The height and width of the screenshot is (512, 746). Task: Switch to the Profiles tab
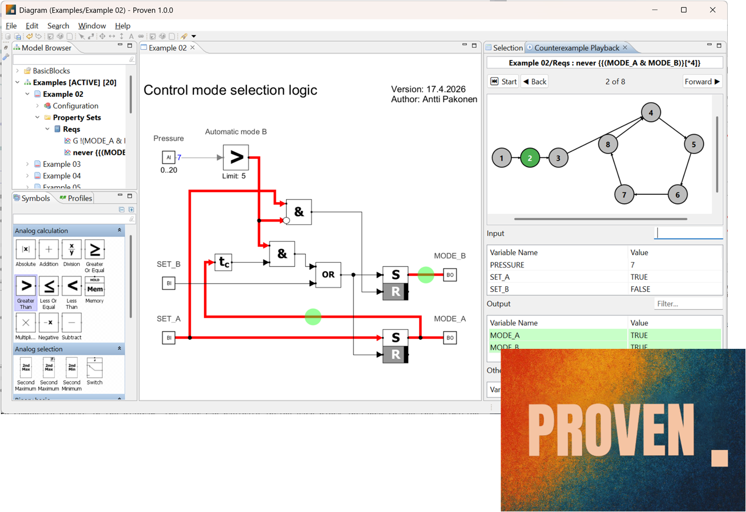pyautogui.click(x=76, y=198)
